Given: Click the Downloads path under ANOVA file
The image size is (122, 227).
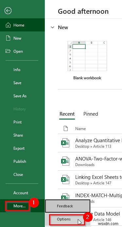Looking at the screenshot, I should click(x=85, y=165).
